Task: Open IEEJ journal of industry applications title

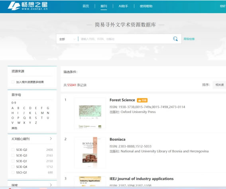Action: [141, 179]
